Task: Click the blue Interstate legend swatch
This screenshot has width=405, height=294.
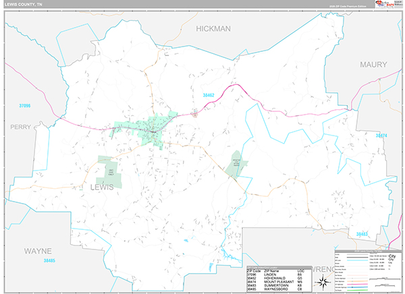Action: (x=358, y=287)
